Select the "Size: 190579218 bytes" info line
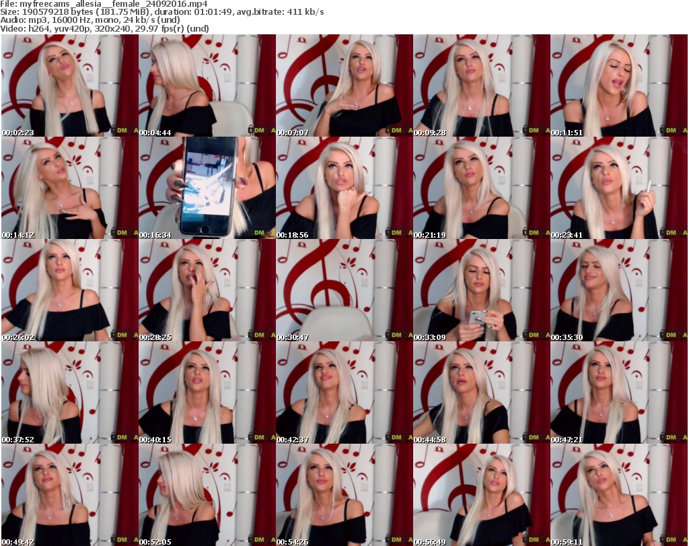 coord(162,12)
